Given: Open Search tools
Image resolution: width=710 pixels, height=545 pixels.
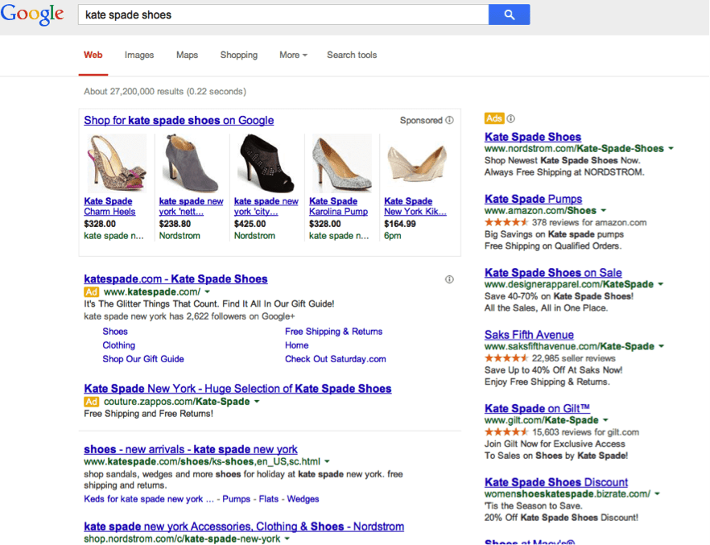Looking at the screenshot, I should (x=352, y=55).
